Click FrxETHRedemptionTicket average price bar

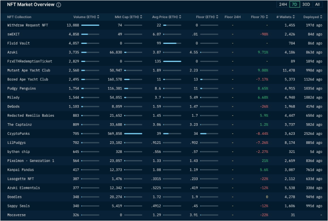coord(172,61)
